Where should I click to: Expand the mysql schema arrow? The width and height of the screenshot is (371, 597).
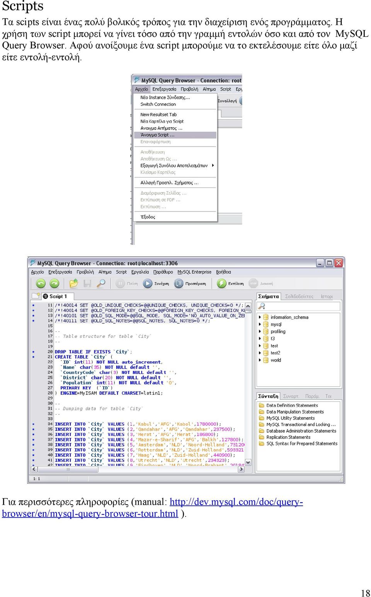coord(260,324)
